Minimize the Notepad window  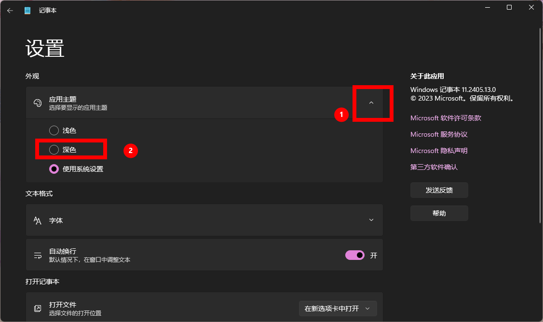coord(487,7)
